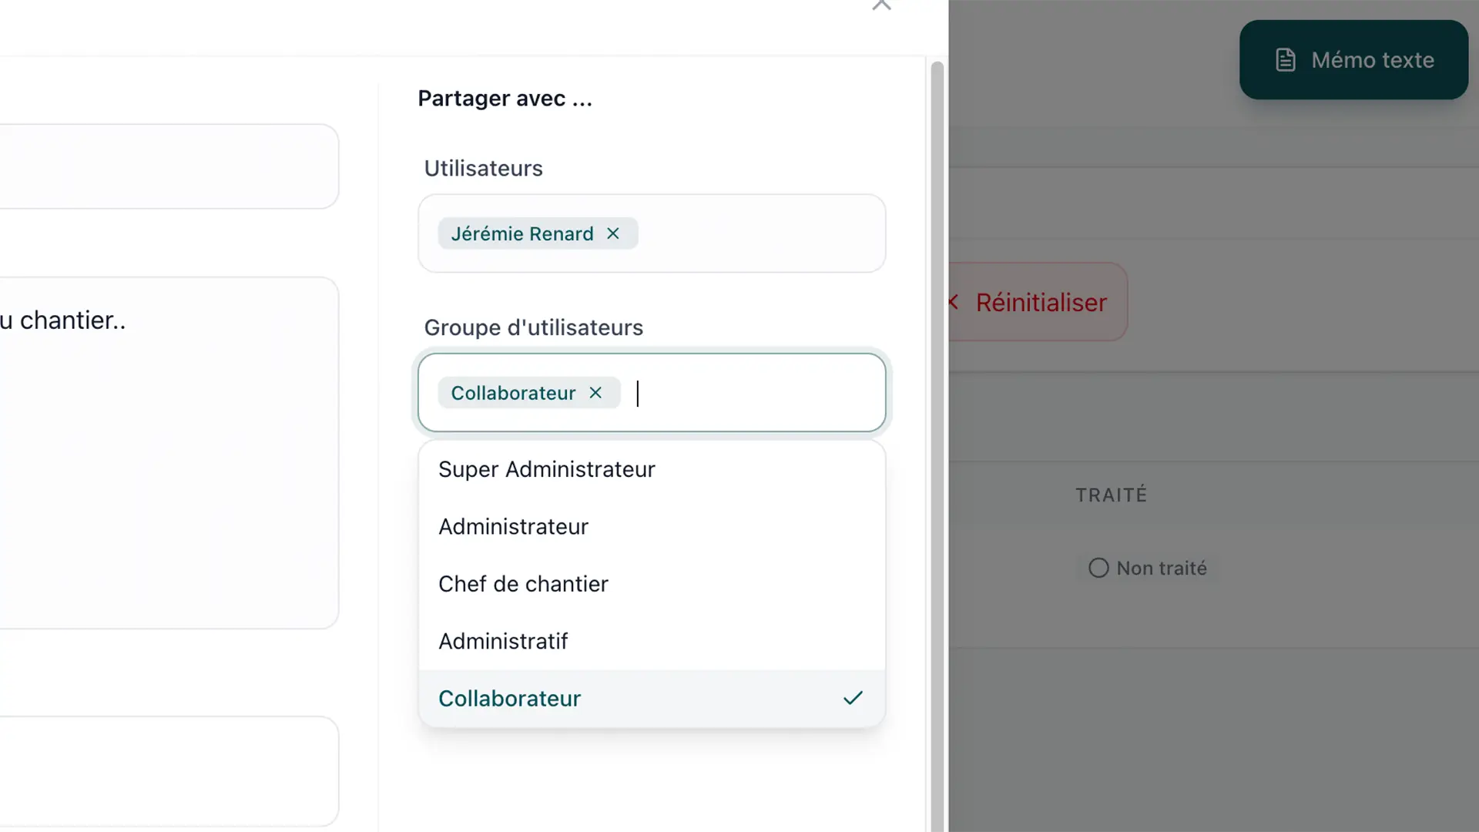
Task: Click the Jérémie Renard user chip
Action: [x=522, y=233]
